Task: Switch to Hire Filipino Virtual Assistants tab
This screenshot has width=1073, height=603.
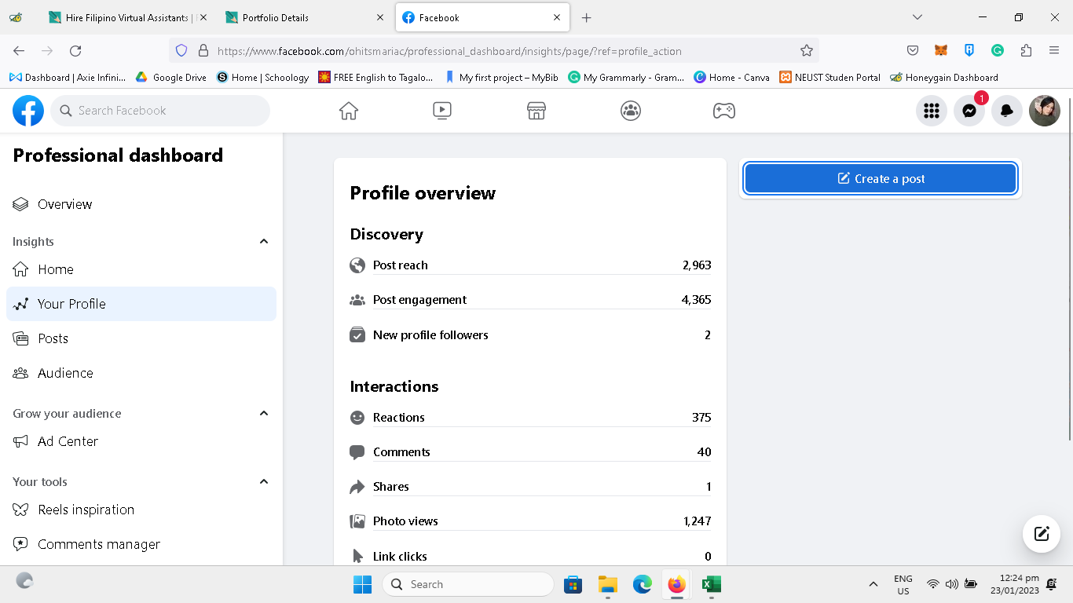Action: point(129,17)
